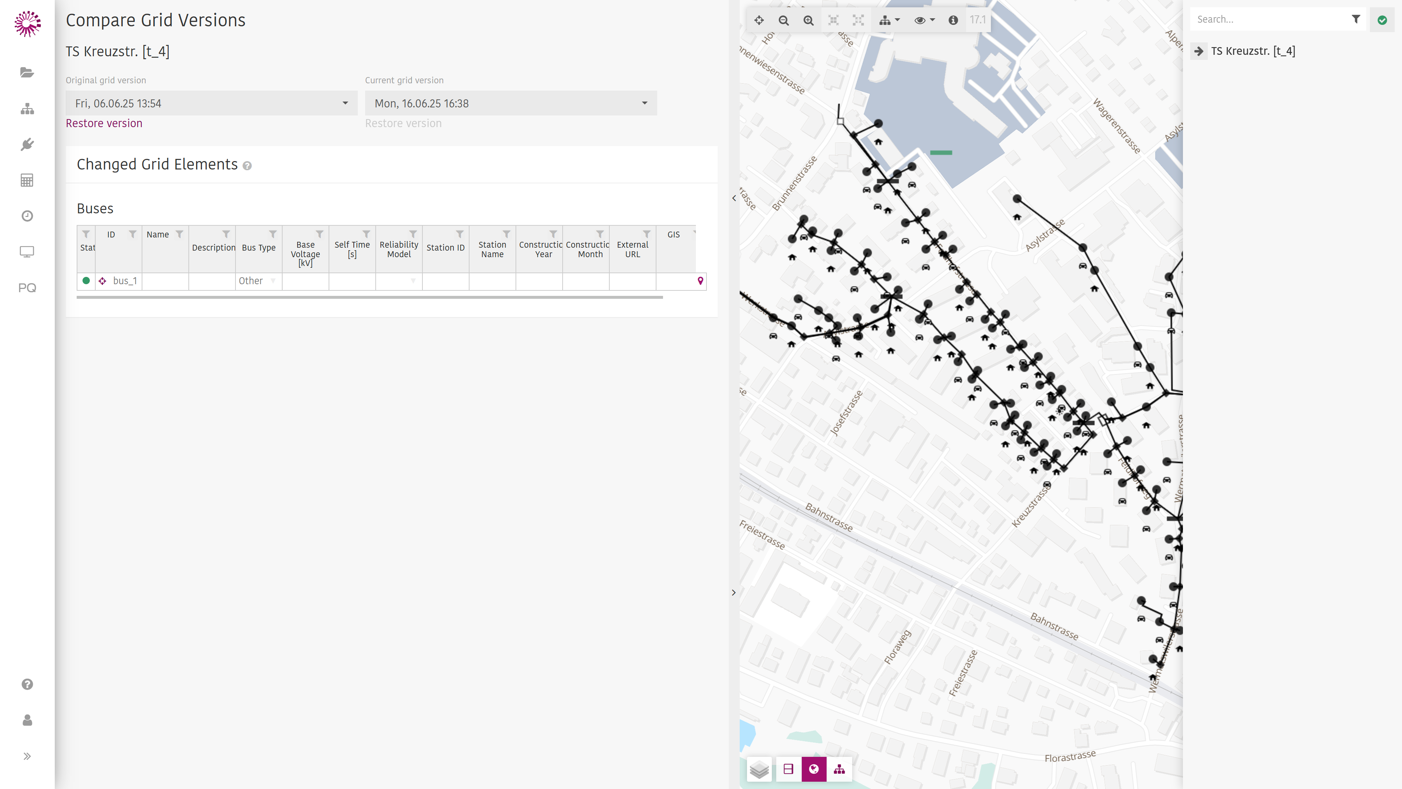Open the PQ power quality sidebar item
The width and height of the screenshot is (1402, 789).
click(x=27, y=287)
